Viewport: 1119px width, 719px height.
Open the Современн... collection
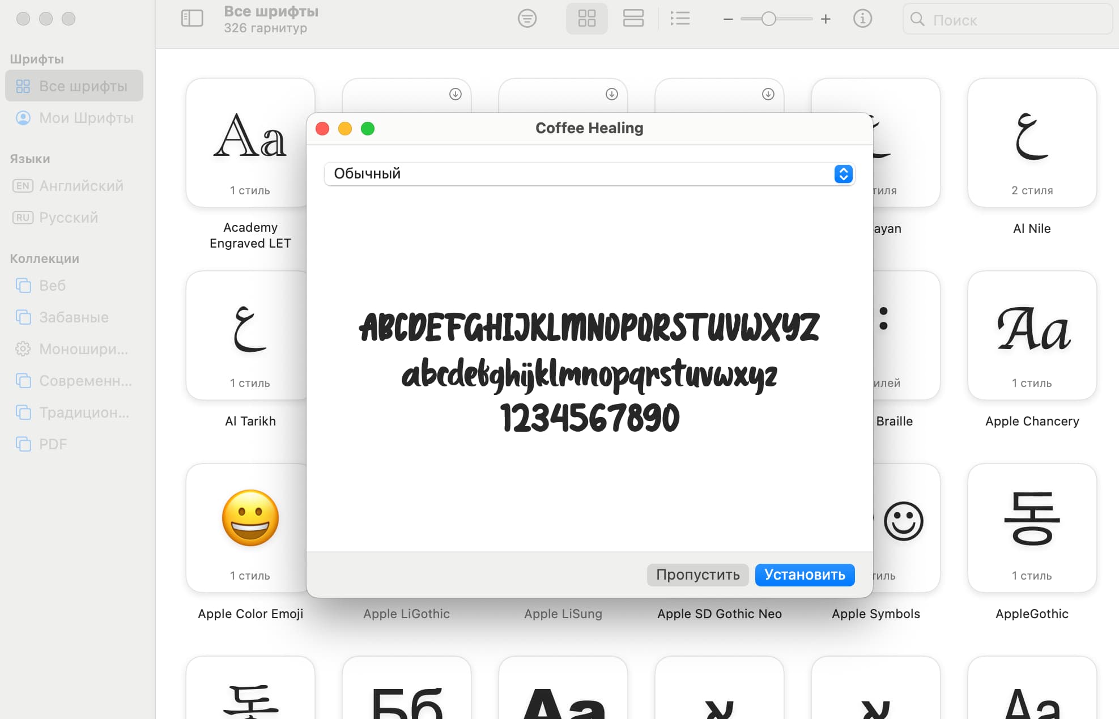74,381
